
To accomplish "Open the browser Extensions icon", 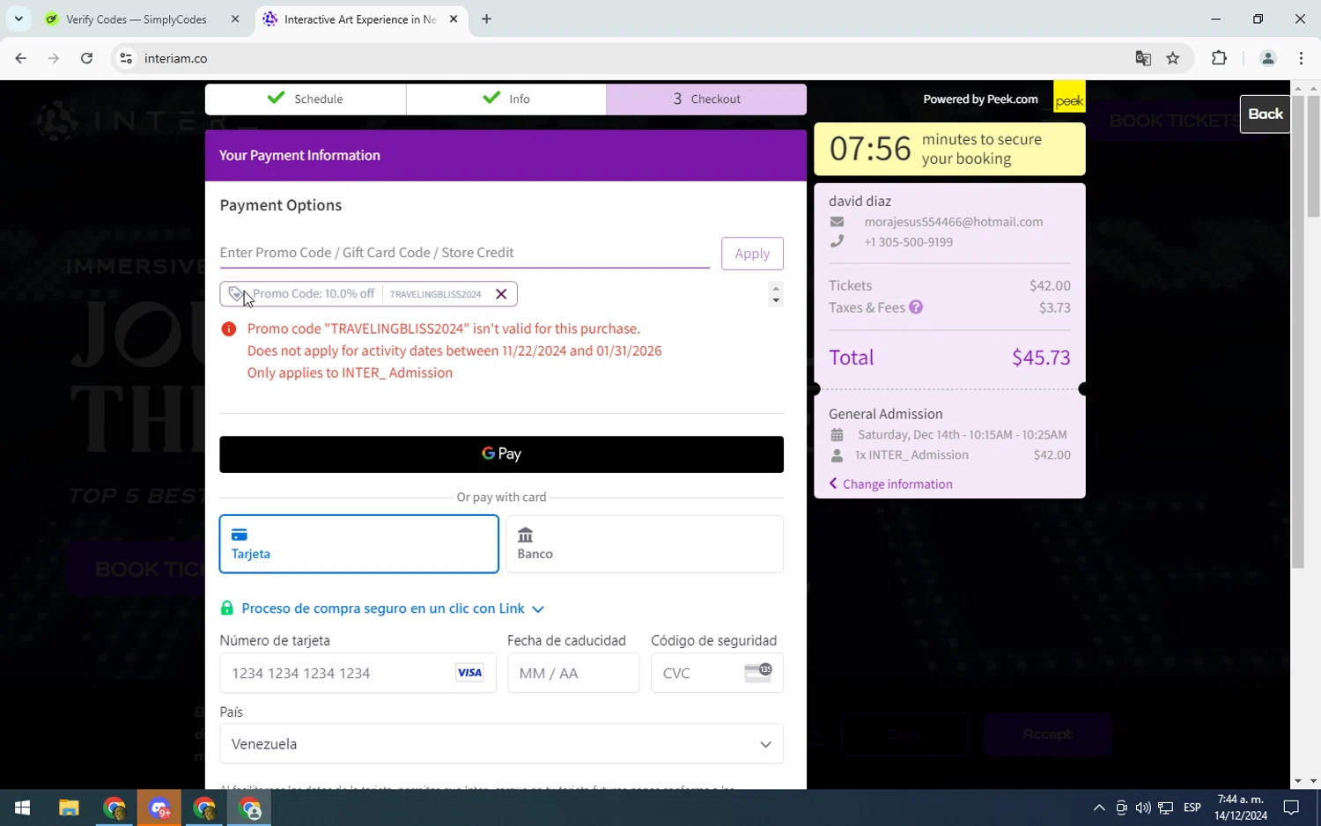I will (x=1219, y=58).
